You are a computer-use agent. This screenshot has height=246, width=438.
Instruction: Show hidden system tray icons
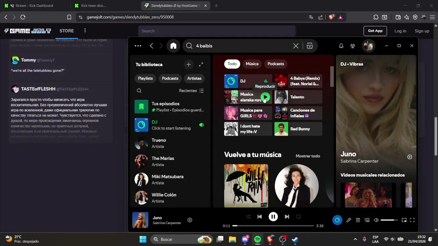[x=355, y=239]
